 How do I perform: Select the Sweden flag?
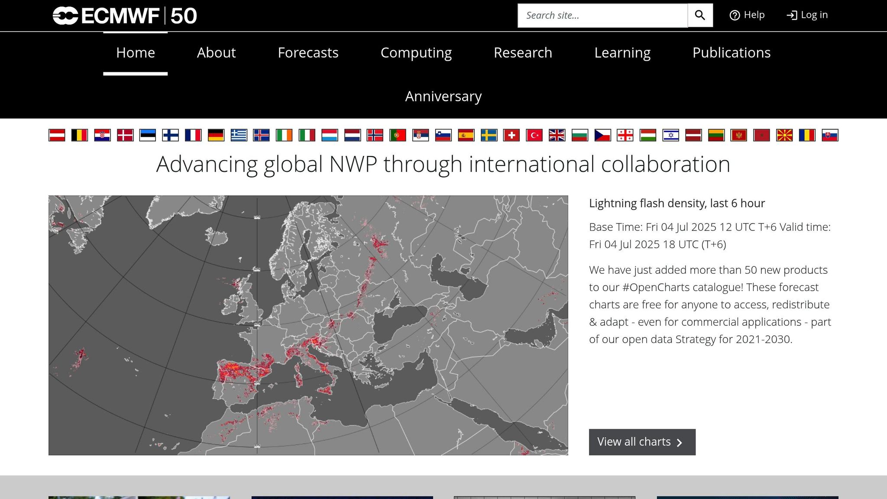[x=489, y=135]
